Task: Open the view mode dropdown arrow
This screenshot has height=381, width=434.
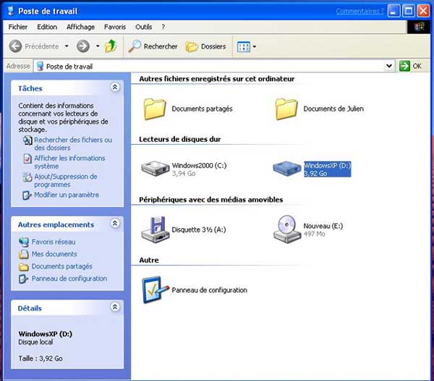Action: (x=255, y=46)
